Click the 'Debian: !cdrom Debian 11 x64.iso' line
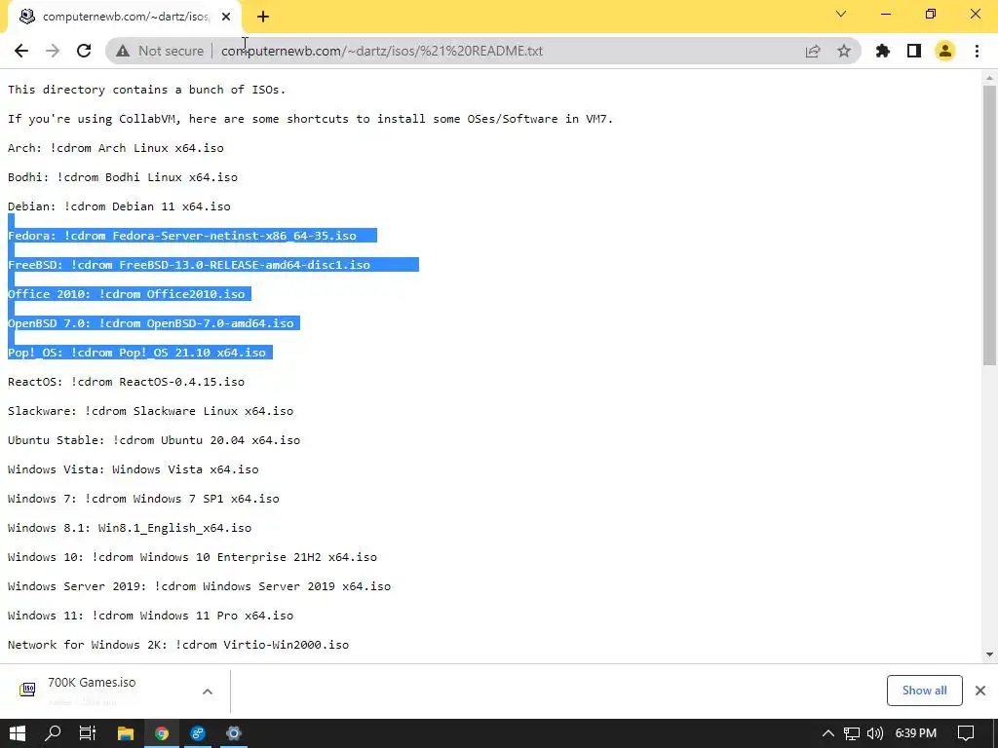998x748 pixels. [x=119, y=206]
